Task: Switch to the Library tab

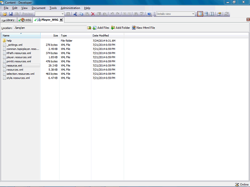Action: point(9,20)
